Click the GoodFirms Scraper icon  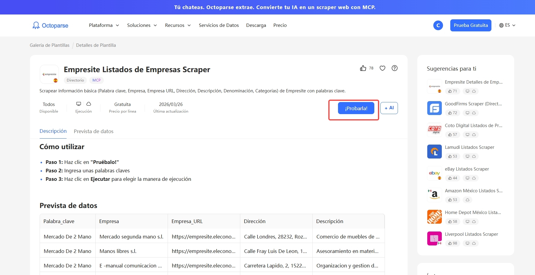[x=435, y=108]
